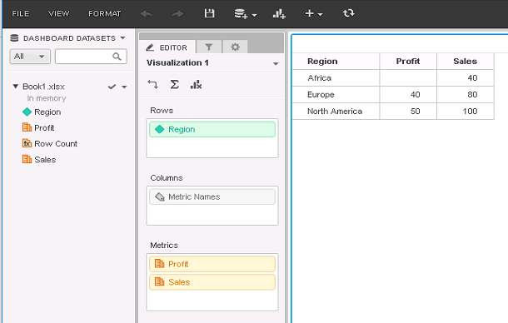Click the Undo arrow icon
The height and width of the screenshot is (323, 508).
point(147,13)
